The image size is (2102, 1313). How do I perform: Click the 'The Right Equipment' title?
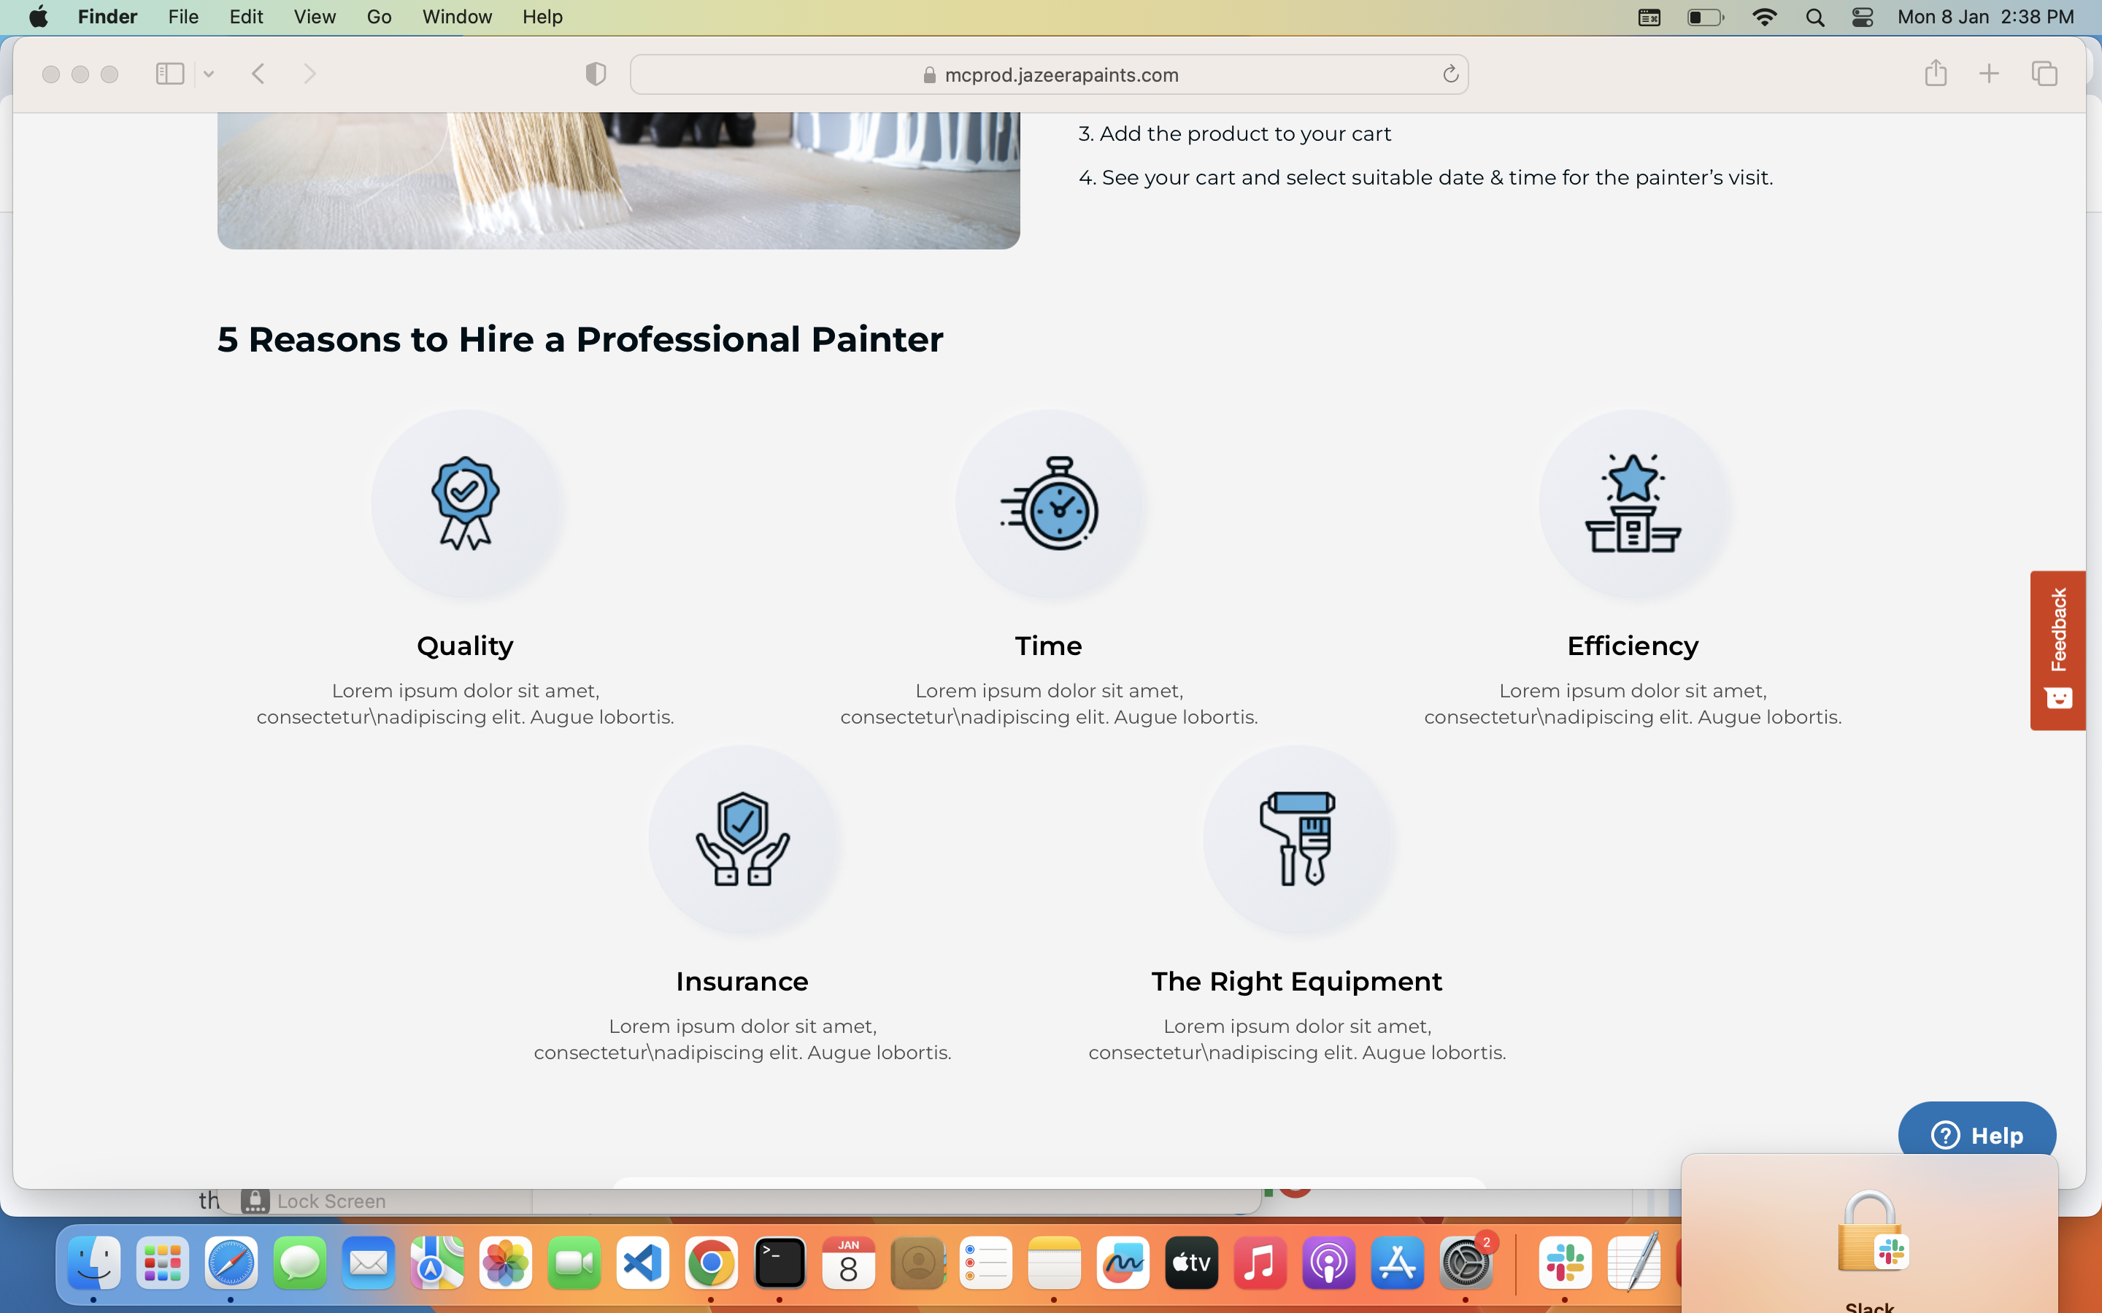point(1297,981)
